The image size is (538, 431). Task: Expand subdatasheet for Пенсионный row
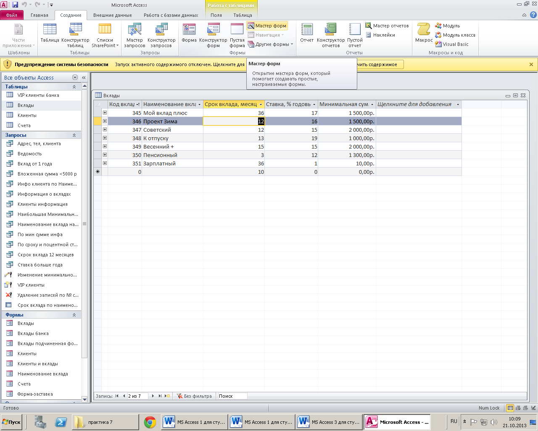(x=105, y=155)
